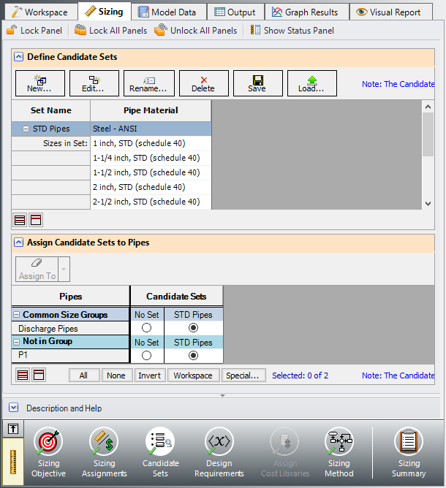Switch to the Model Data tab
Viewport: 446px width, 488px height.
click(x=167, y=12)
